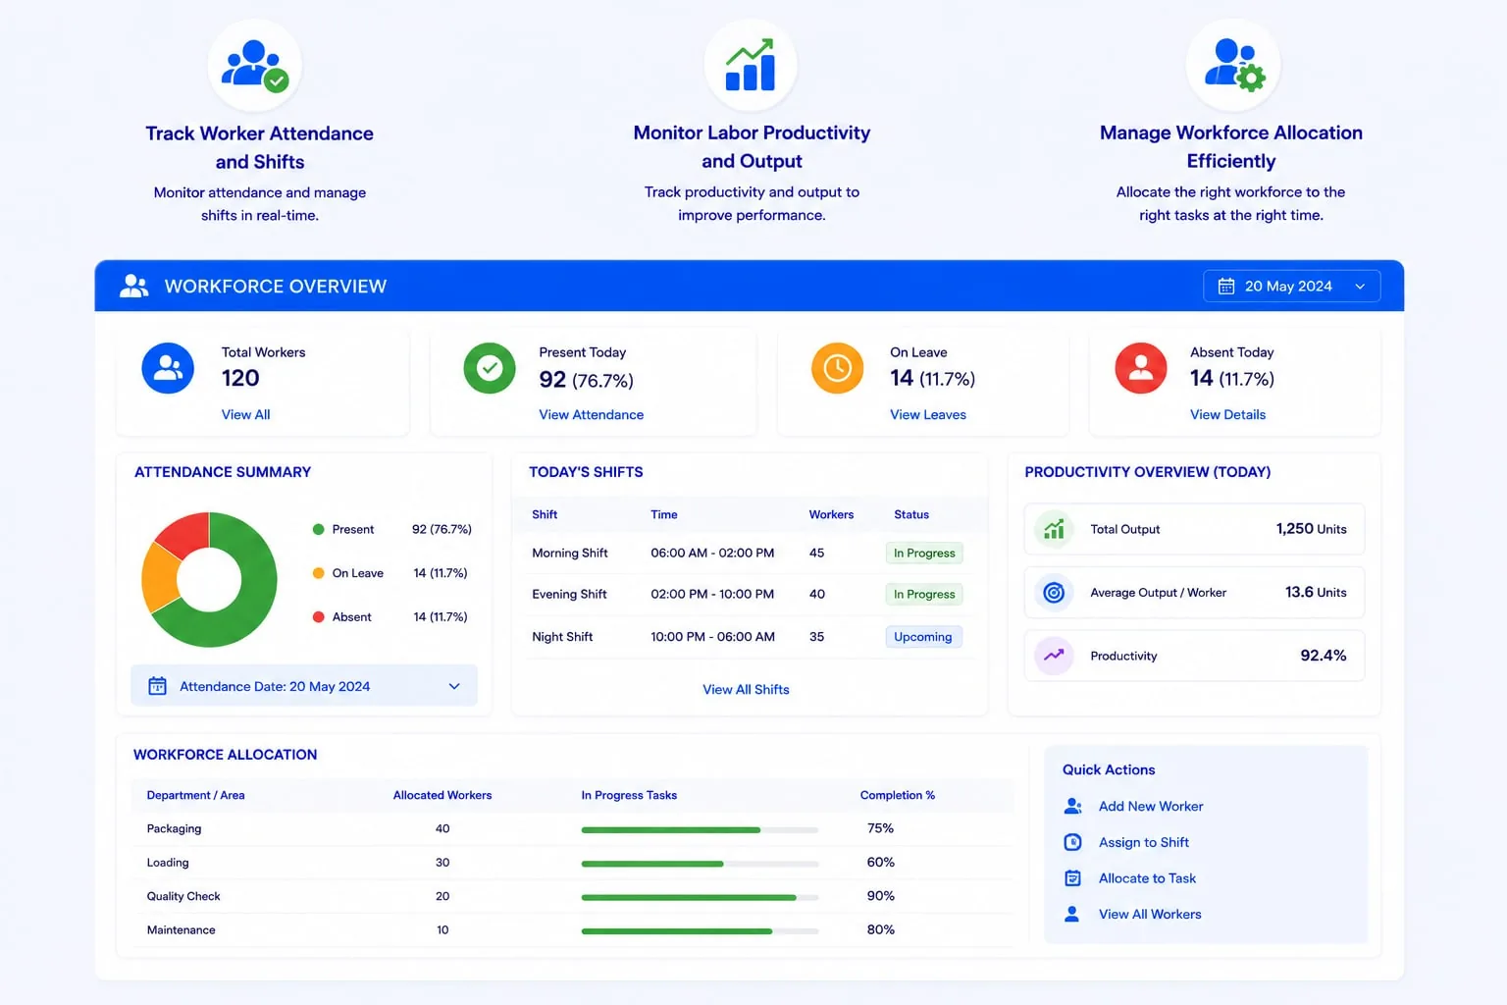The height and width of the screenshot is (1005, 1507).
Task: Click the red Absent Today person icon
Action: click(x=1141, y=368)
